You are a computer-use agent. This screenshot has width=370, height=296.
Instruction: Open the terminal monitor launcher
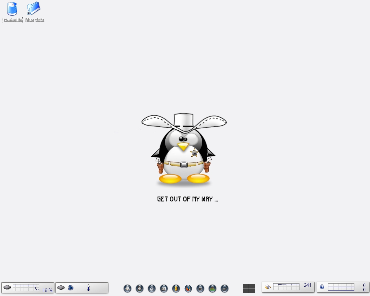pos(200,288)
